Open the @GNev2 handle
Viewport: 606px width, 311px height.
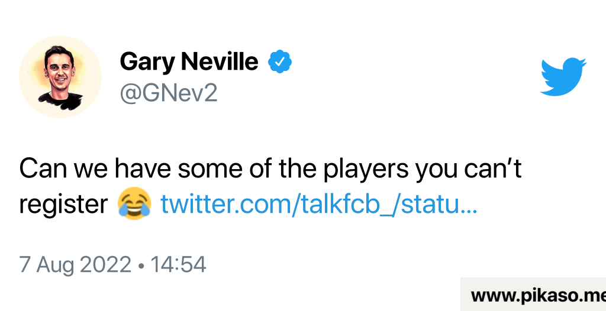(x=169, y=93)
